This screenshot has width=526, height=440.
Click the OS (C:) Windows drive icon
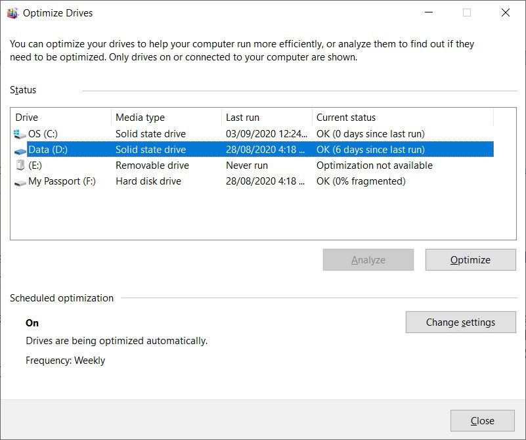[x=20, y=134]
